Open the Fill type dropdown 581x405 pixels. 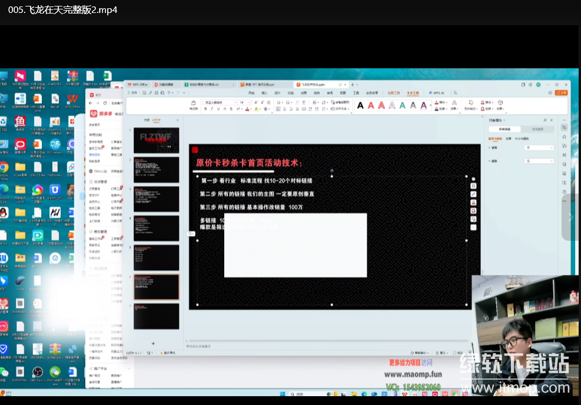click(x=539, y=147)
